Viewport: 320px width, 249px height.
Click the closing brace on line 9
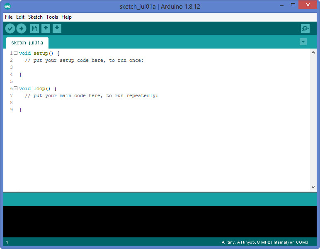(x=20, y=110)
